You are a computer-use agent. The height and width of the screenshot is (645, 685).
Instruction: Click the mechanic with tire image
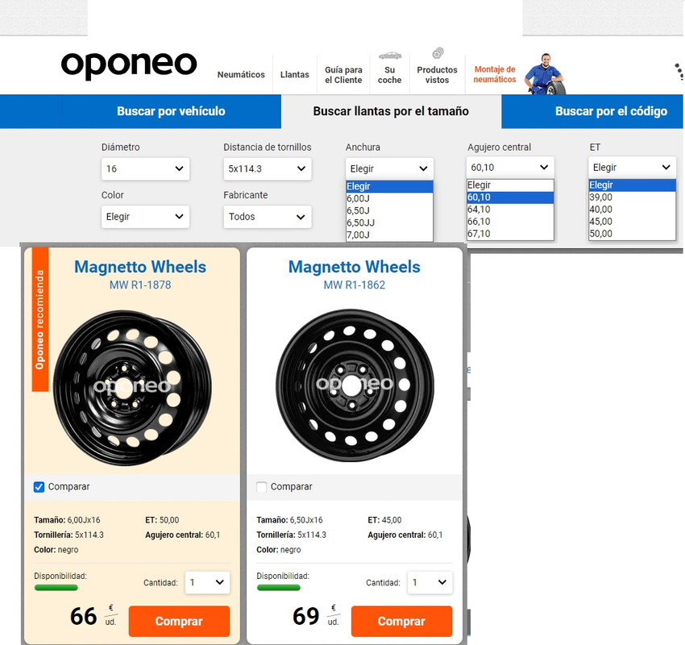[545, 73]
